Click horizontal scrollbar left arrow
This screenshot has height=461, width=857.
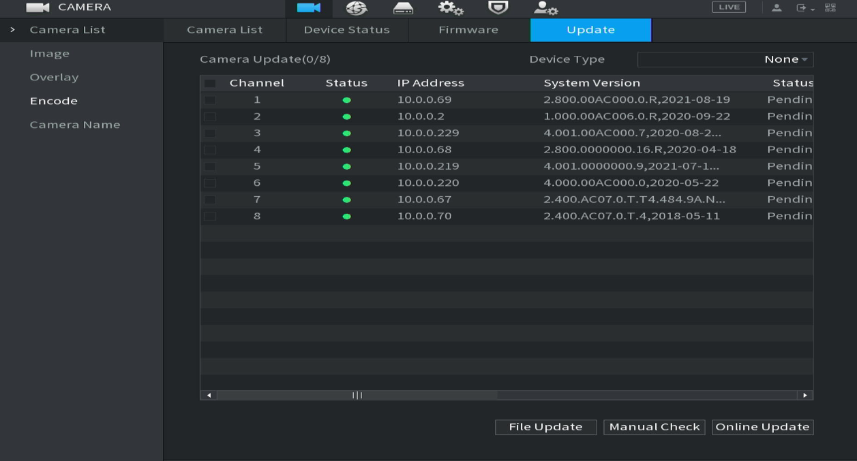point(209,395)
